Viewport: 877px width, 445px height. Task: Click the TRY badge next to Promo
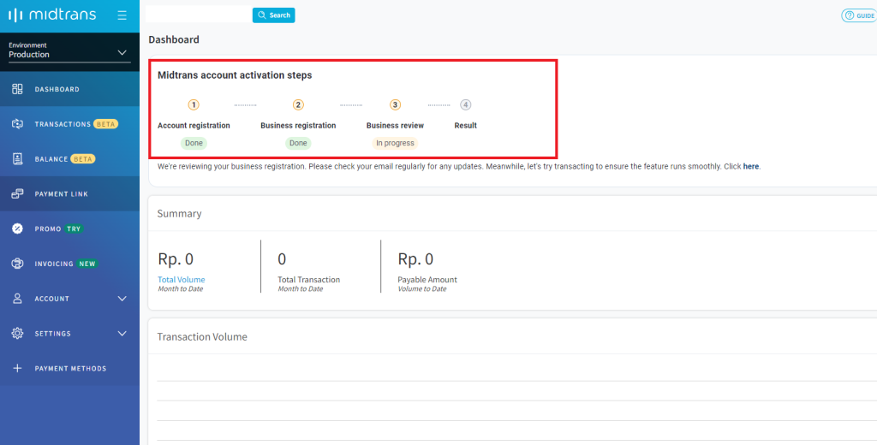click(74, 228)
